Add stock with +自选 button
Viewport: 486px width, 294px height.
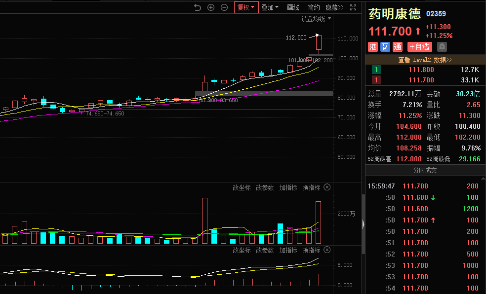click(x=419, y=47)
